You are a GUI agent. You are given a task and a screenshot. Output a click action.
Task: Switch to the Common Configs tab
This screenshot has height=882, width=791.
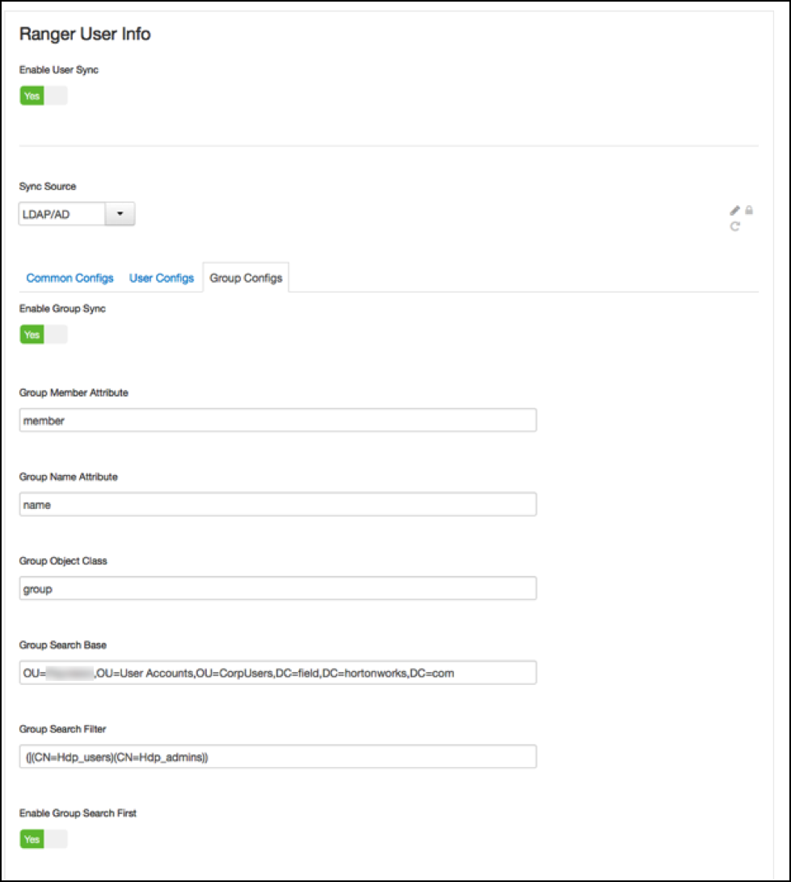tap(69, 278)
